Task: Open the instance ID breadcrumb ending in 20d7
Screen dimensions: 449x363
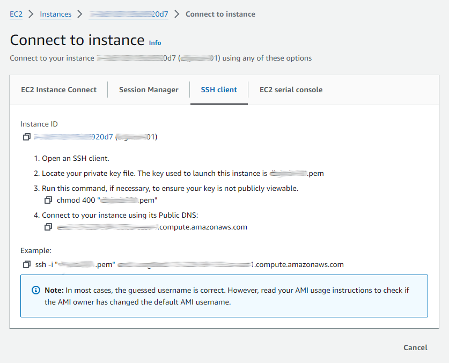Action: click(x=128, y=14)
